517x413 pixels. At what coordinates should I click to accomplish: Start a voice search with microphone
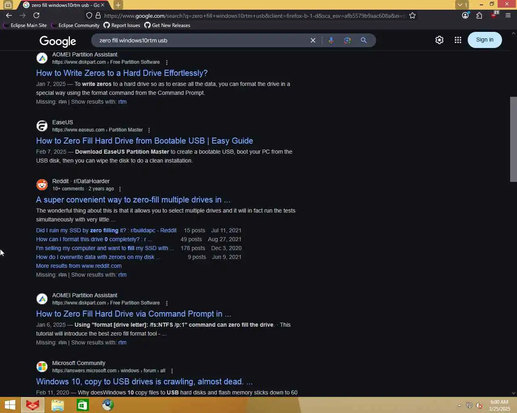pyautogui.click(x=331, y=40)
